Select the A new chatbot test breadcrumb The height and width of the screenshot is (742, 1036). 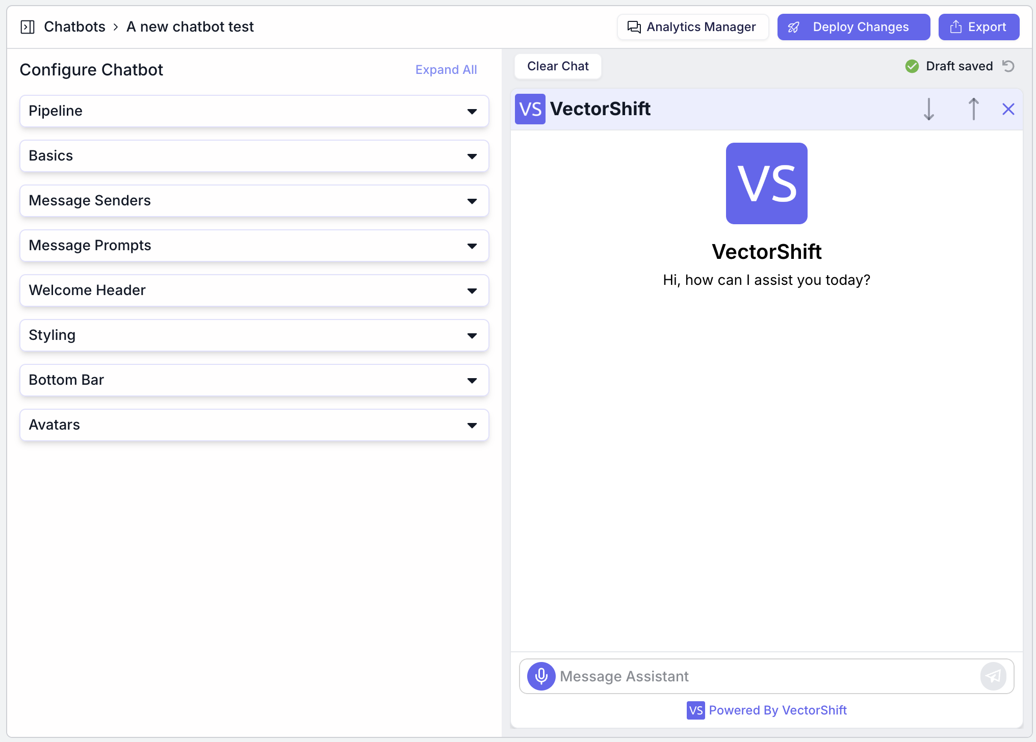point(189,26)
